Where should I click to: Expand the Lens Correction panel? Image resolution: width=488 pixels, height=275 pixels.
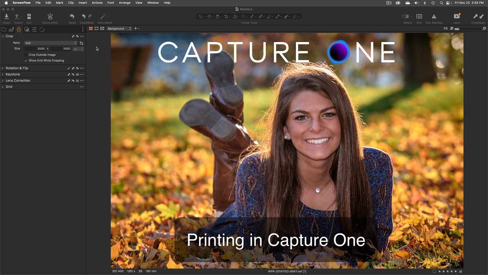3,81
